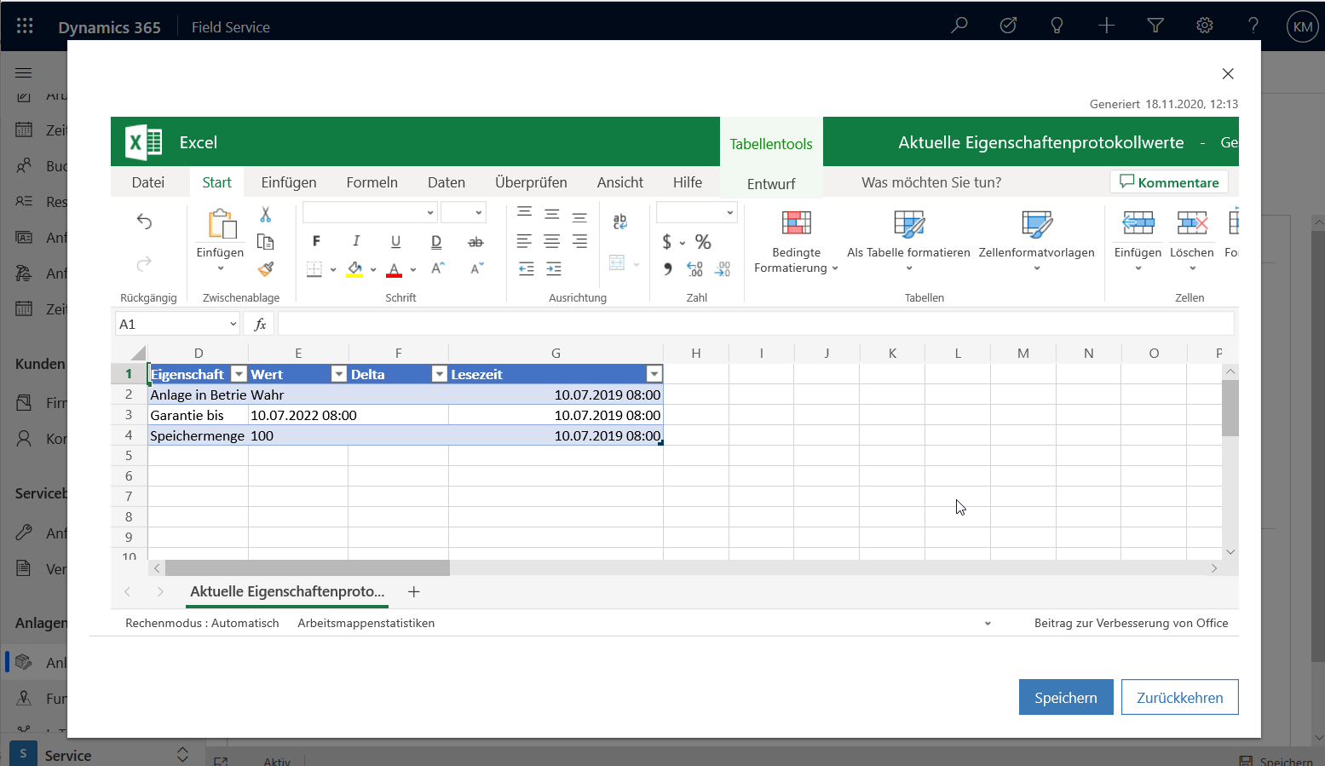Click Als Tabelle formatieren icon

click(908, 224)
